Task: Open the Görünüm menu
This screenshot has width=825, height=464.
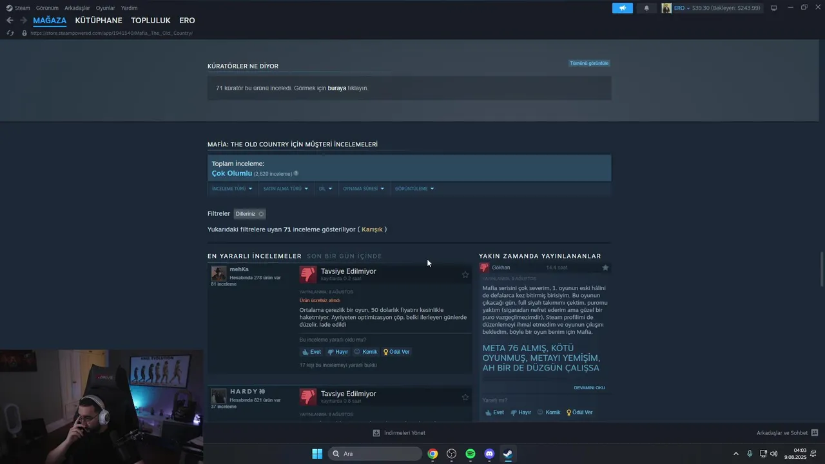Action: (x=47, y=8)
